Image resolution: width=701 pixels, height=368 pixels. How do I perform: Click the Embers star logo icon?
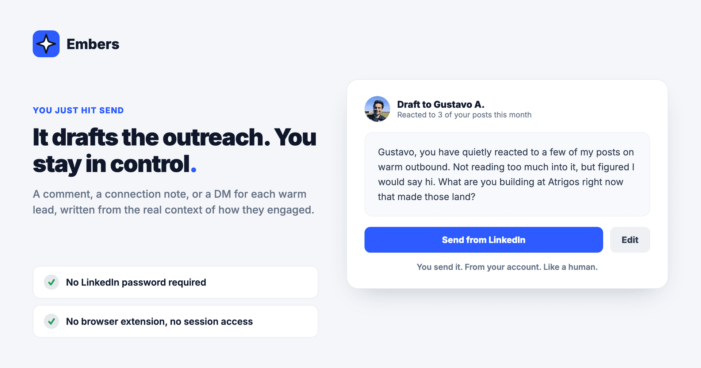click(46, 44)
